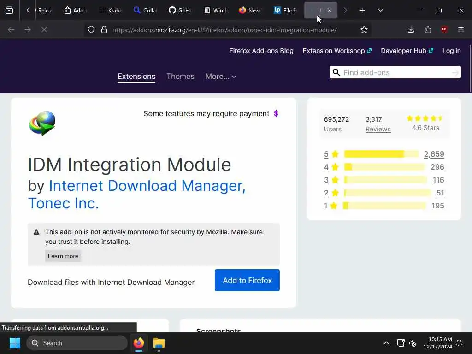Bookmark this page with star icon
472x354 pixels.
click(x=364, y=29)
